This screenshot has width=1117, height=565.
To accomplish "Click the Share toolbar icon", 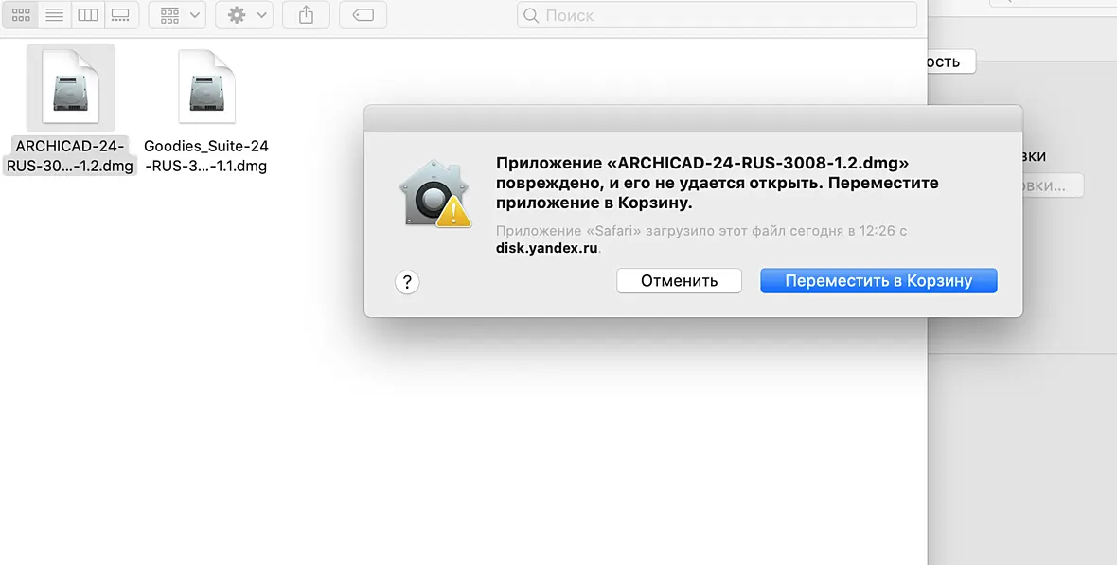I will [x=307, y=15].
